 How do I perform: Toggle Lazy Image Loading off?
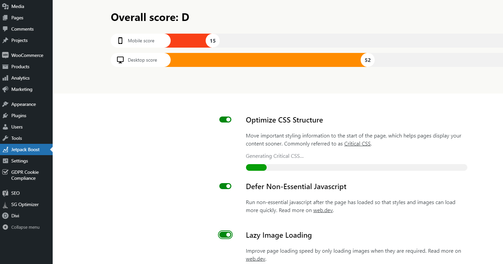(225, 235)
